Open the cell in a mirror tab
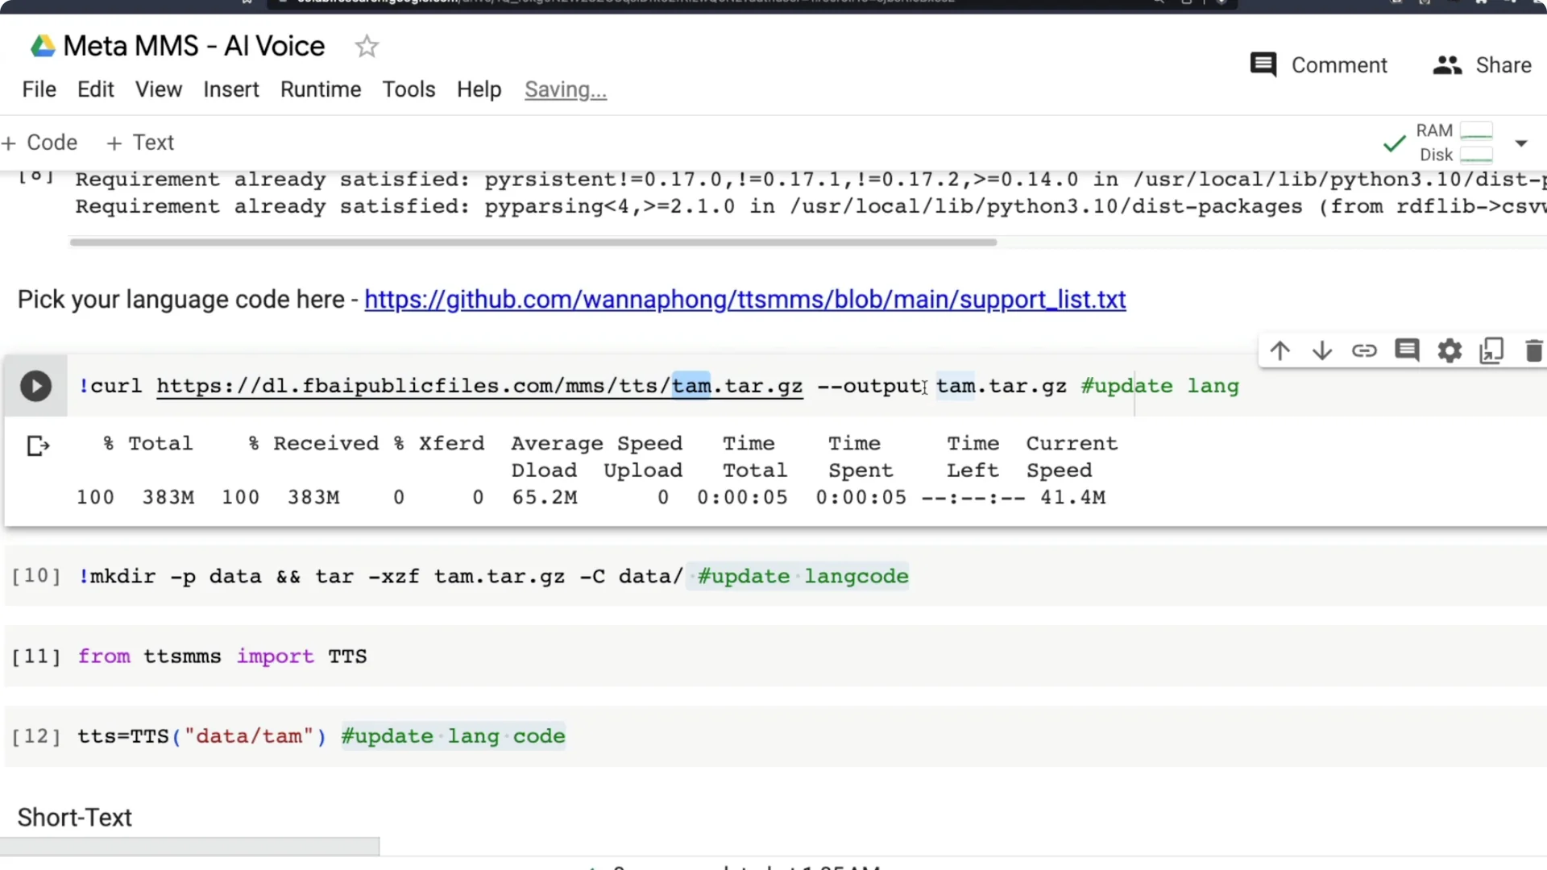 point(1491,350)
